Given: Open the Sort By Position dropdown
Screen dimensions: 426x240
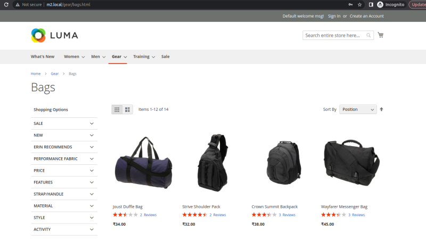Looking at the screenshot, I should [x=357, y=109].
